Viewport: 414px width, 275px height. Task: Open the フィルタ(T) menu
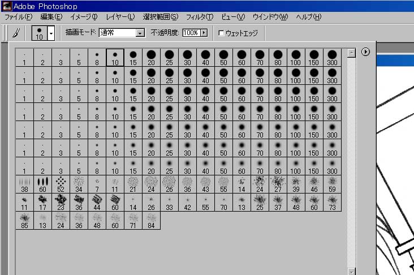200,17
